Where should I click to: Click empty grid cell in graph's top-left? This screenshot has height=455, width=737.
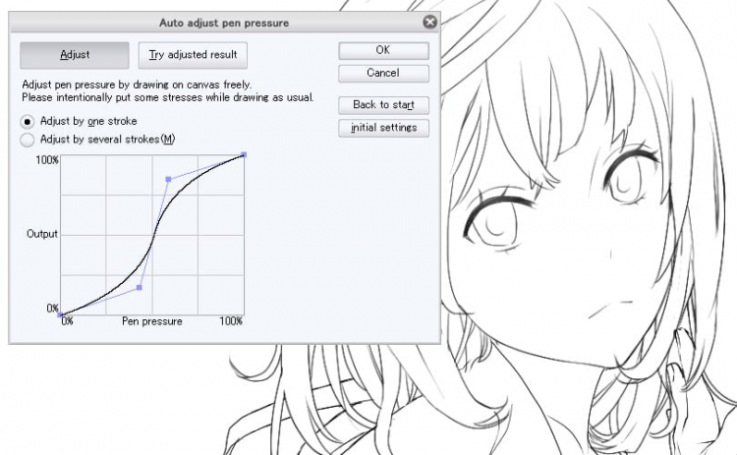[x=84, y=175]
